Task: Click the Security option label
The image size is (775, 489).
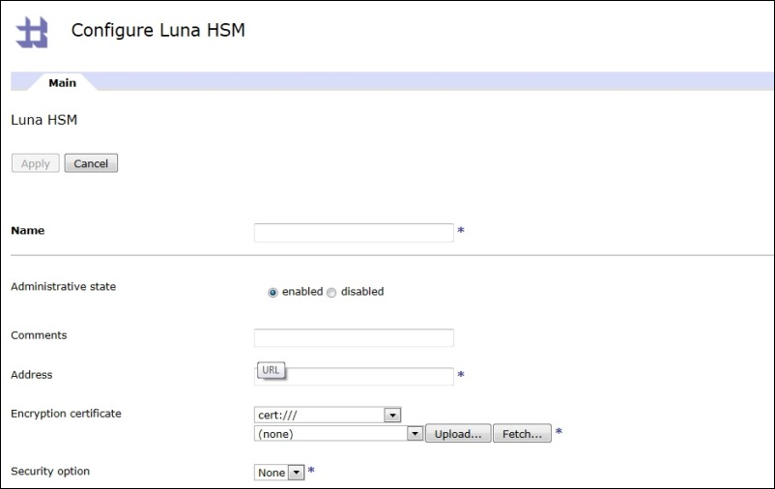Action: pos(50,472)
